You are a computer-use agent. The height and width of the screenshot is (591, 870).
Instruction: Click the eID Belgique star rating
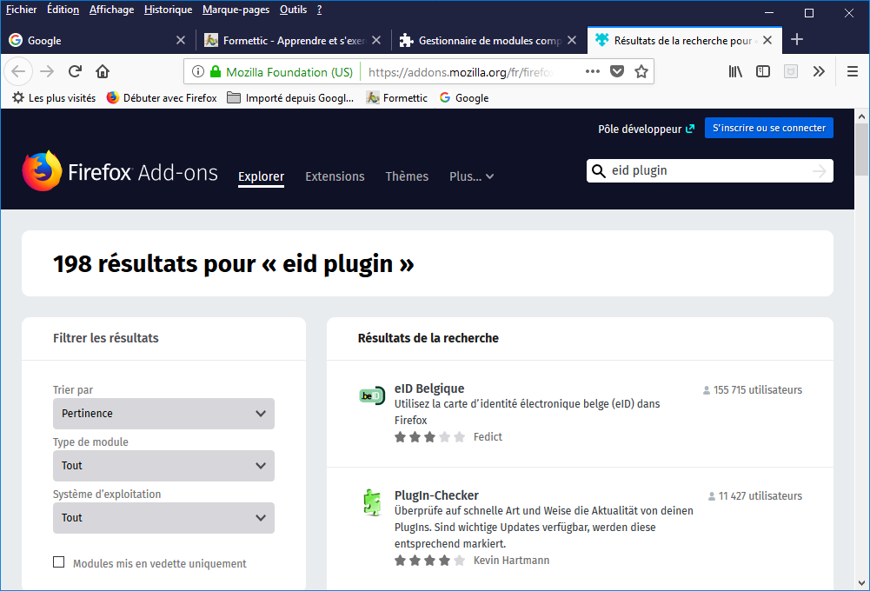[429, 437]
